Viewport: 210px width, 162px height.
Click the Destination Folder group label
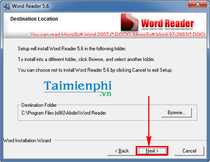pos(39,105)
